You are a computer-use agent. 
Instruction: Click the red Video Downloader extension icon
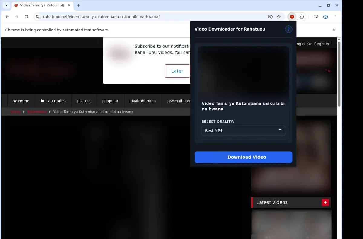pyautogui.click(x=292, y=17)
